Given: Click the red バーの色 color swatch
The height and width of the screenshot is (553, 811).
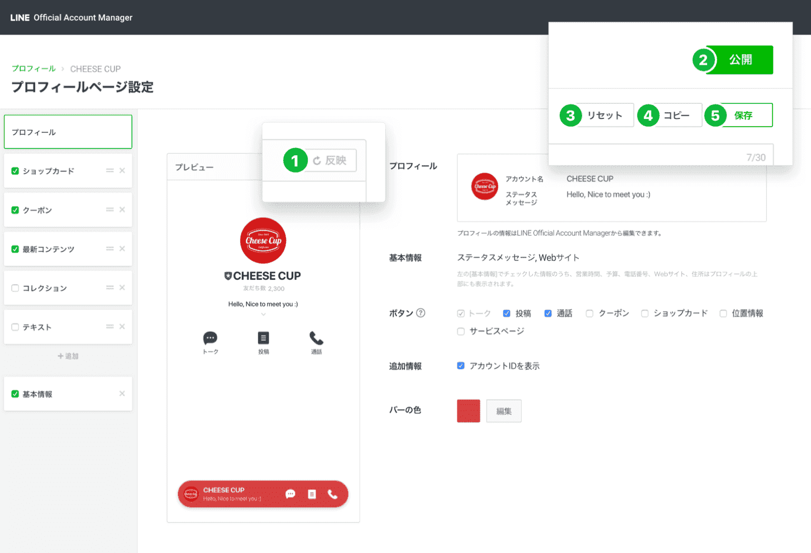Looking at the screenshot, I should coord(469,411).
